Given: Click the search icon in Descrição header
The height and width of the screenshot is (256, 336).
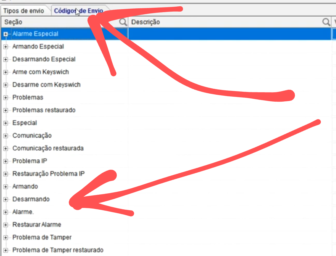Looking at the screenshot, I should 326,22.
